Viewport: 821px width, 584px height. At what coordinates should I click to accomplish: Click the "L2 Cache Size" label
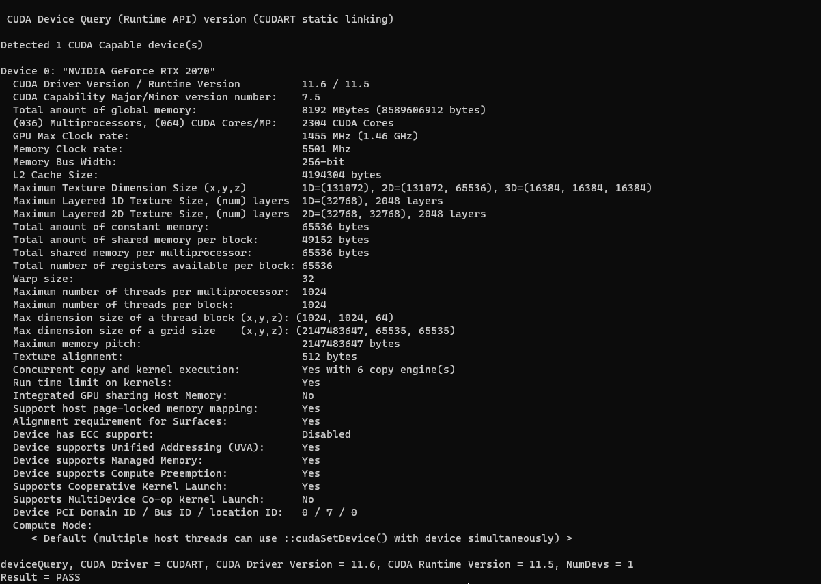(55, 175)
